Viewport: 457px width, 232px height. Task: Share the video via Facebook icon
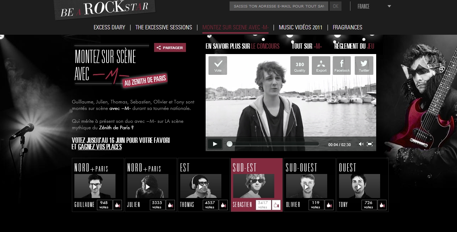click(342, 66)
